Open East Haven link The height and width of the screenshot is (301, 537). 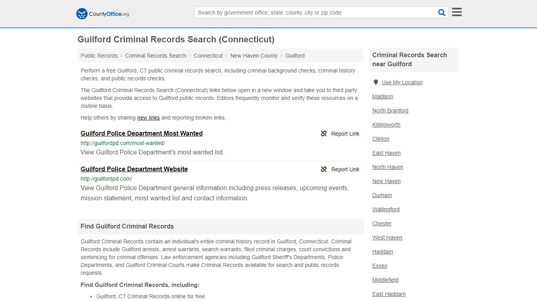click(x=386, y=153)
